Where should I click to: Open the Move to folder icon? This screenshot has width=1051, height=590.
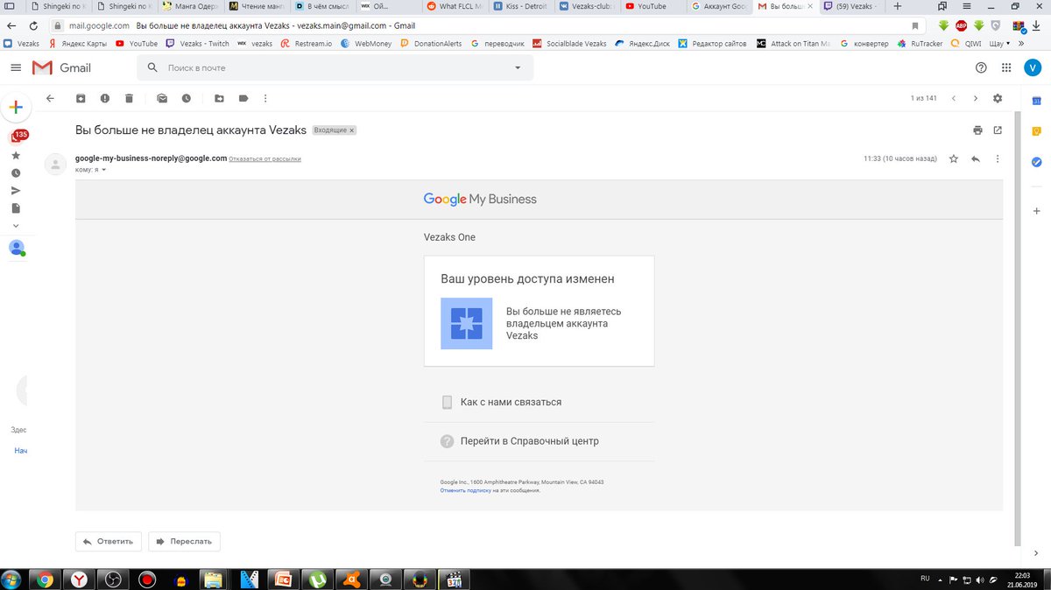219,99
